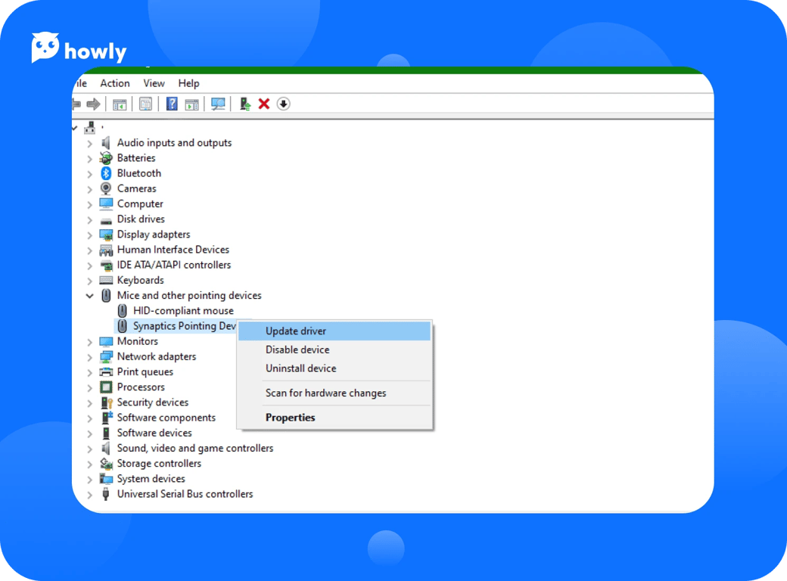Click the Show/Hide console tree icon
The image size is (787, 581).
point(120,104)
